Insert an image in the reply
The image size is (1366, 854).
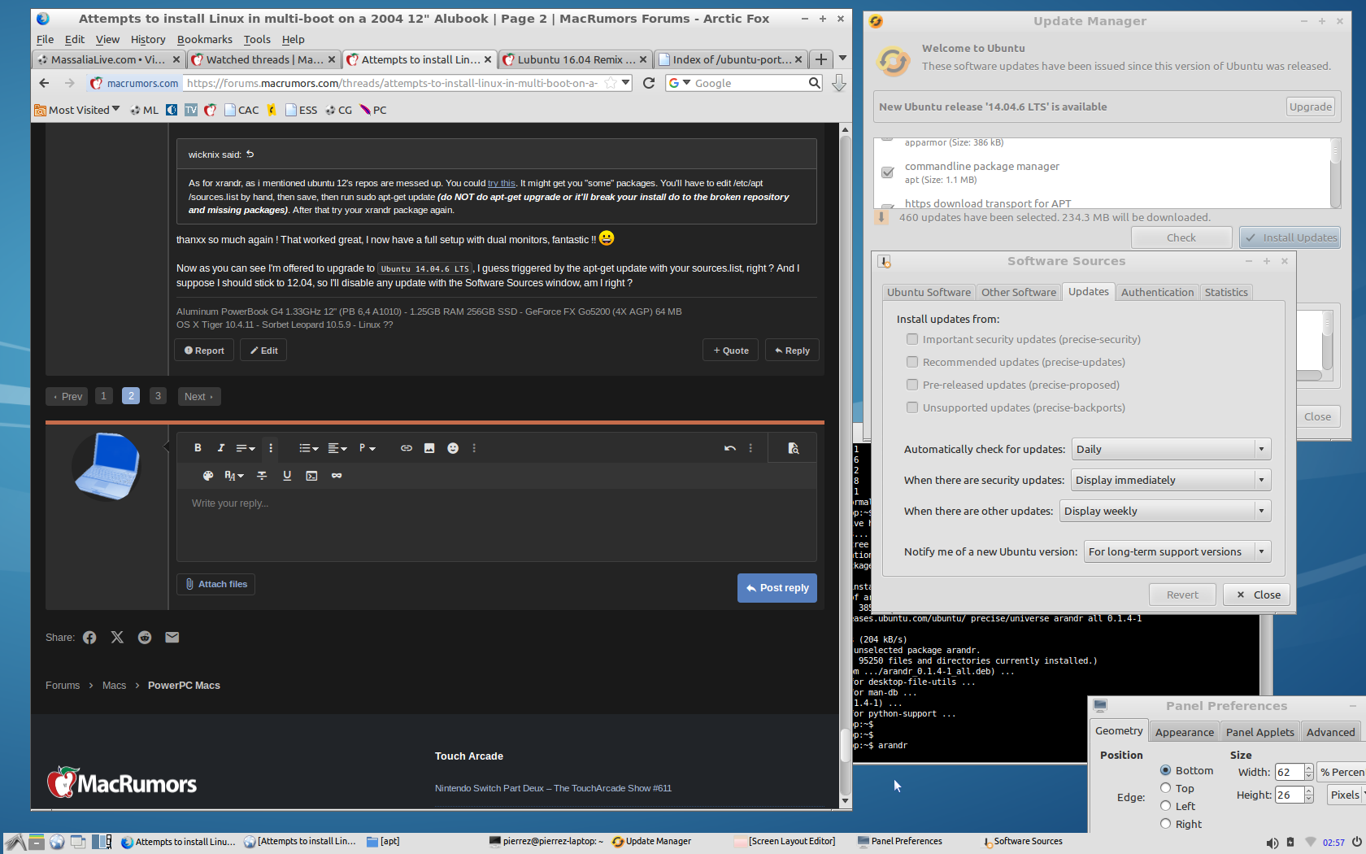pyautogui.click(x=429, y=448)
